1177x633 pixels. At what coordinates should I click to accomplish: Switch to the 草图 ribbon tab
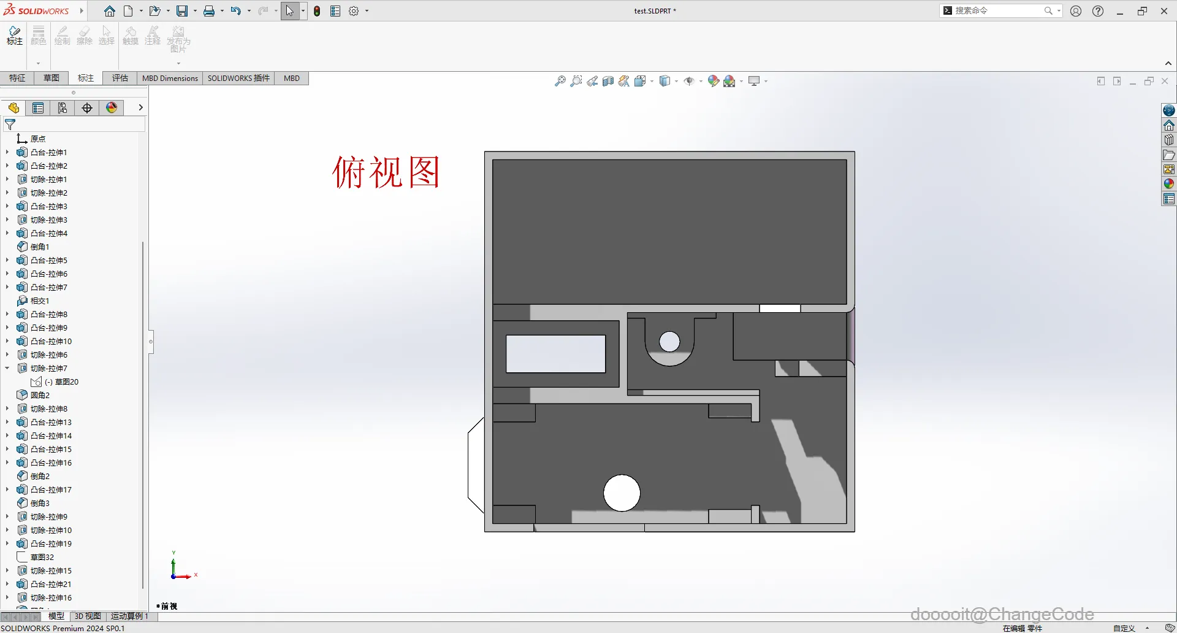[51, 78]
